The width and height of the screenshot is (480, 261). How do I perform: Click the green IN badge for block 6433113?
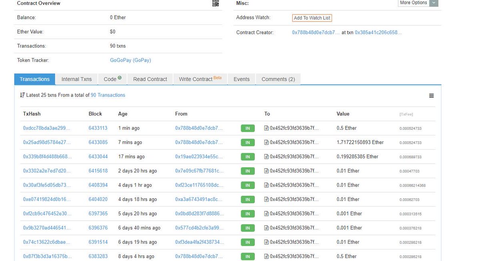[248, 128]
